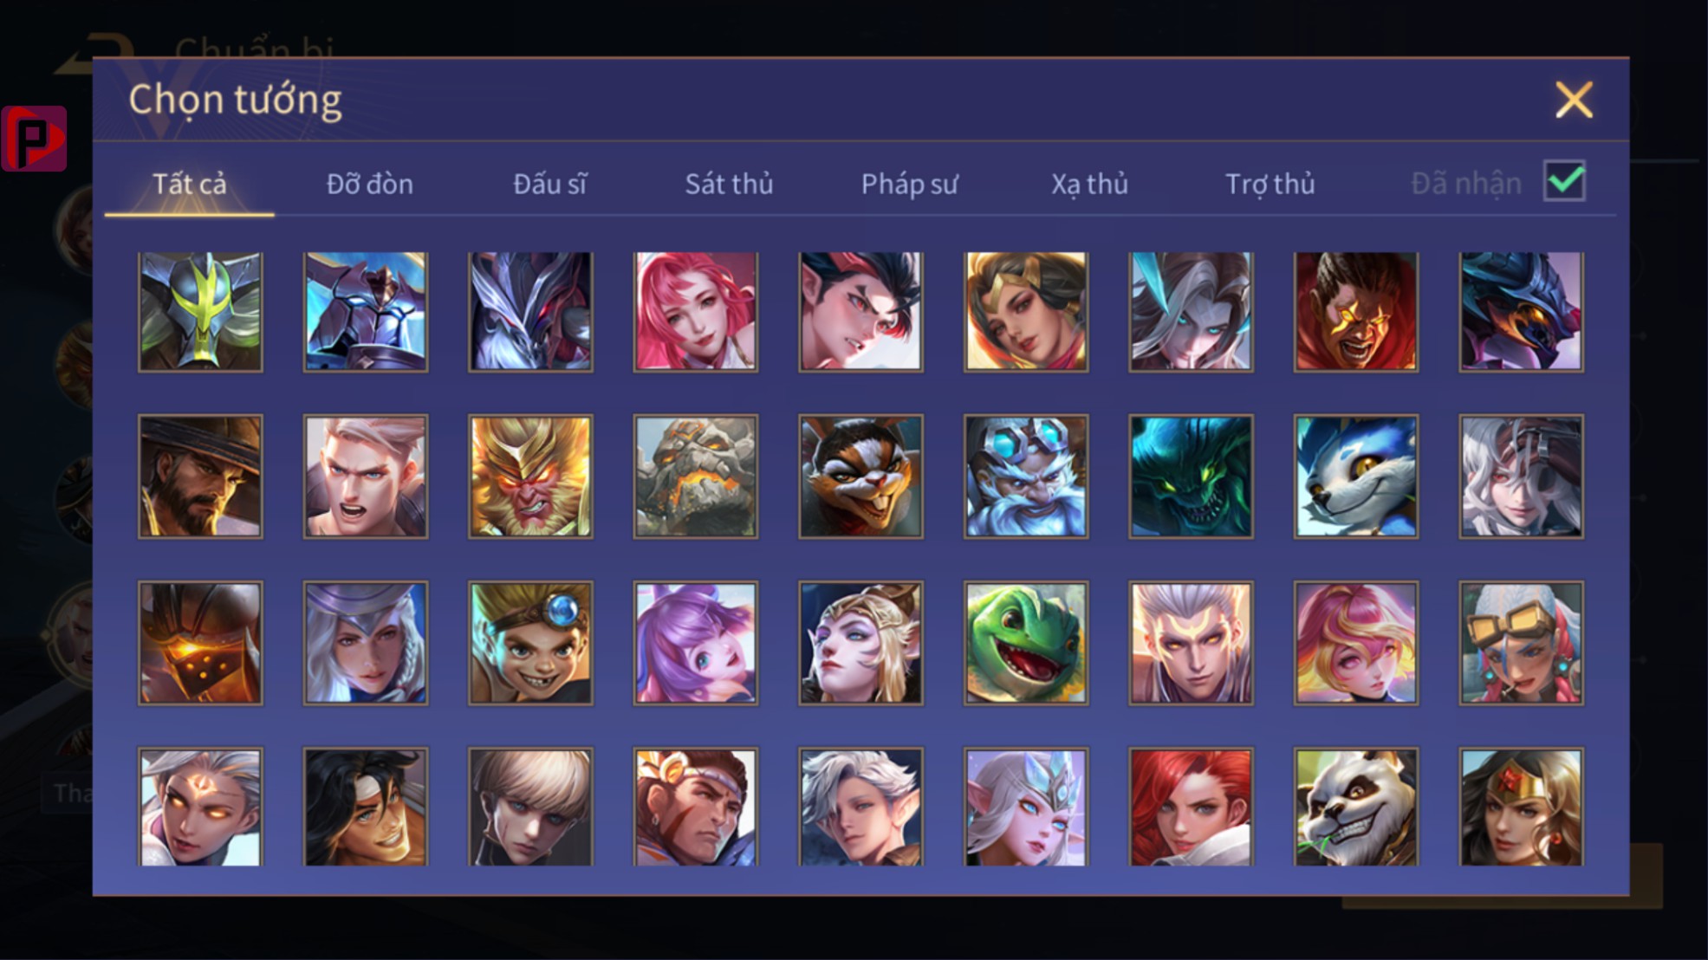The width and height of the screenshot is (1708, 960).
Task: Pick the panda hero portrait
Action: point(1356,808)
